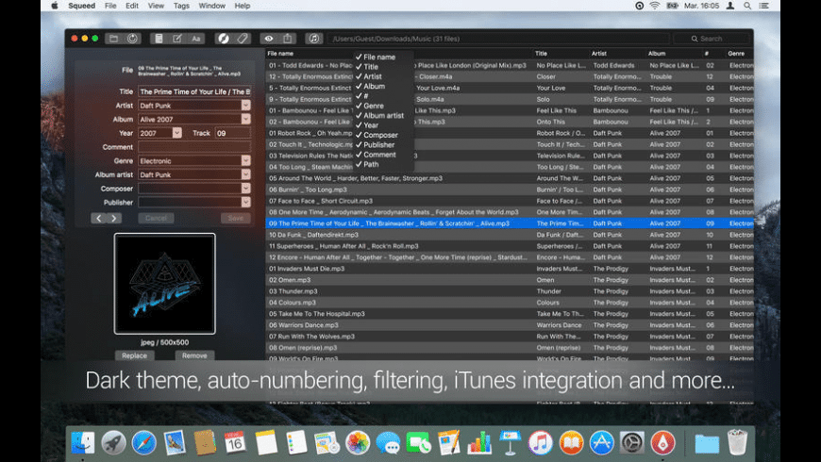821x462 pixels.
Task: Uncheck Year column option
Action: click(367, 125)
